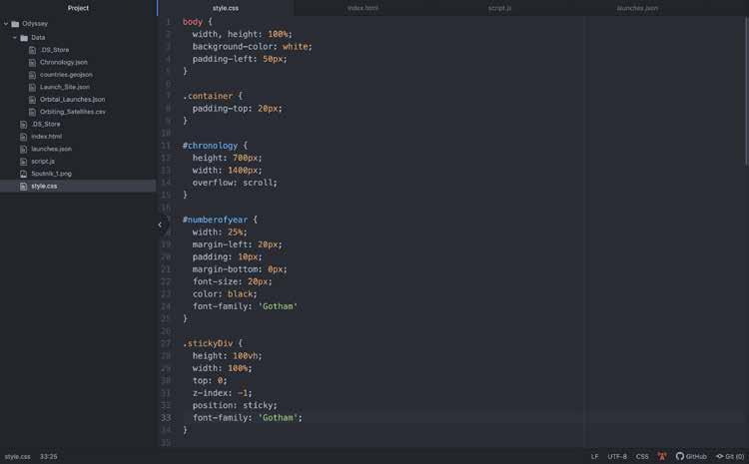Open Chronology.json from the tree
This screenshot has height=464, width=749.
pyautogui.click(x=64, y=62)
